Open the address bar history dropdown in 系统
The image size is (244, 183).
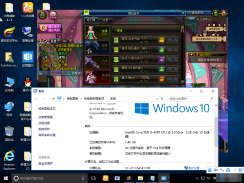pos(157,99)
